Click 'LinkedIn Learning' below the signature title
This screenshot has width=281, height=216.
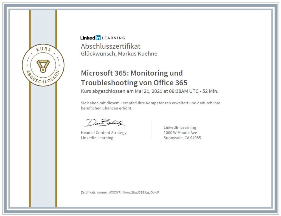(97, 138)
